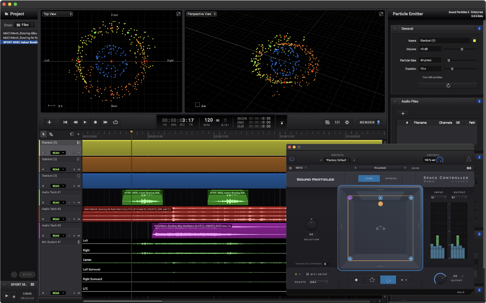
Task: Open the gear settings icon beside RENDER
Action: tap(347, 122)
